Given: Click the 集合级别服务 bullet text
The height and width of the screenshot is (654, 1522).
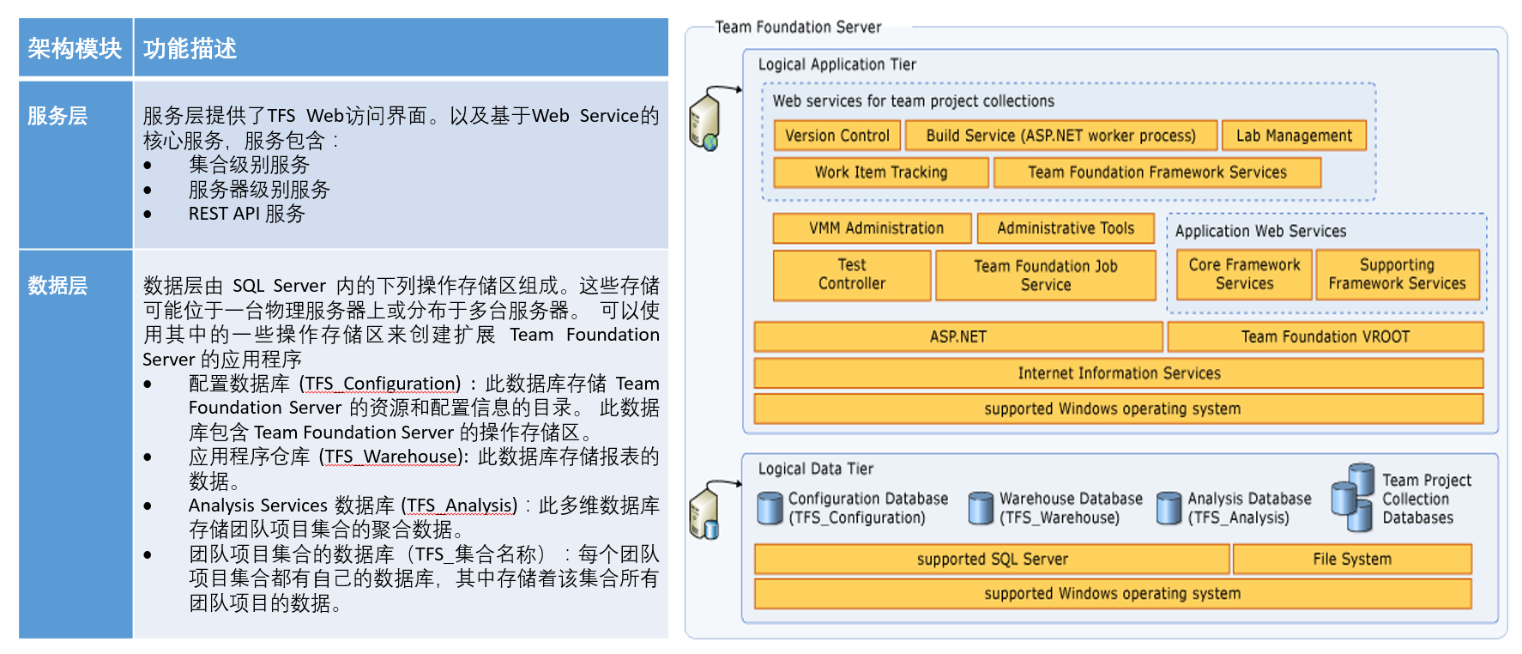Looking at the screenshot, I should coord(249,165).
